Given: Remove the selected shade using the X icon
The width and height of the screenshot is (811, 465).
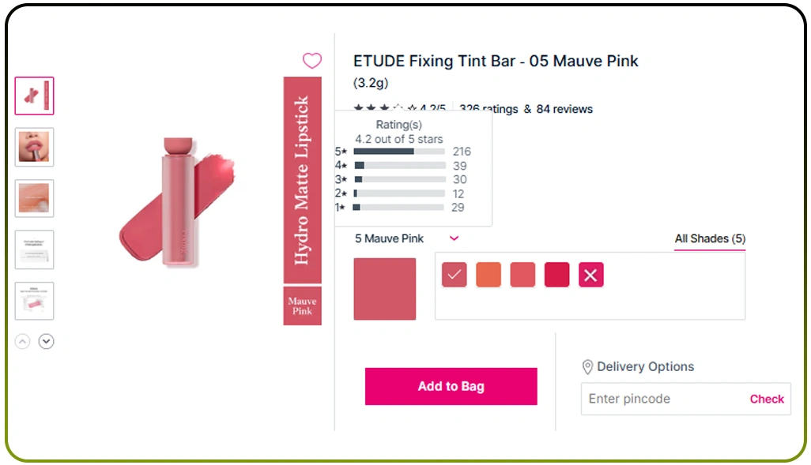Looking at the screenshot, I should tap(590, 275).
